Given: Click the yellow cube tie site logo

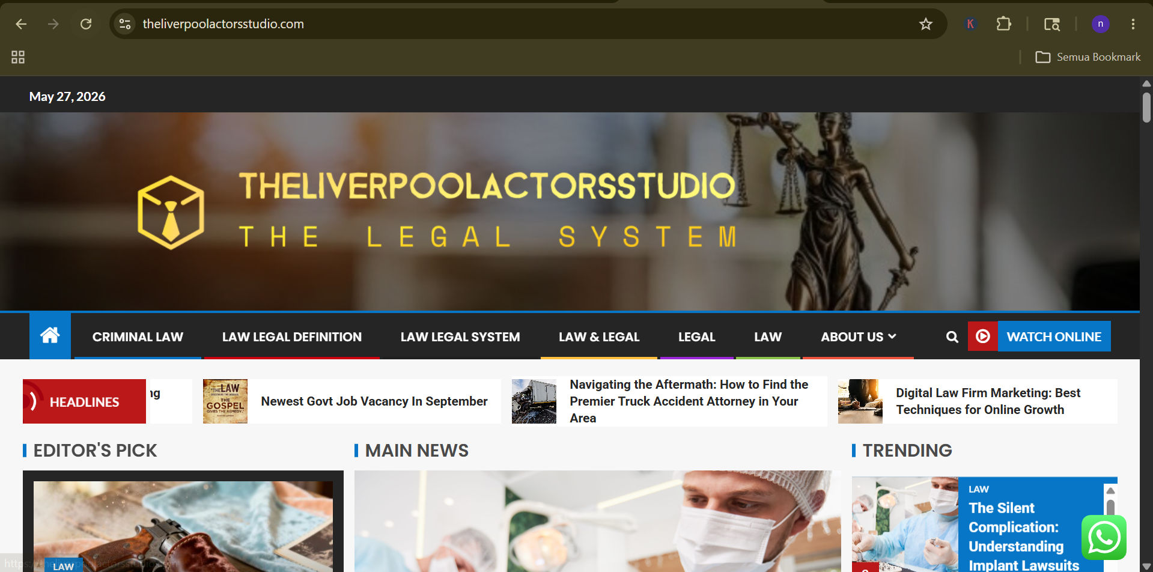Looking at the screenshot, I should [x=171, y=212].
